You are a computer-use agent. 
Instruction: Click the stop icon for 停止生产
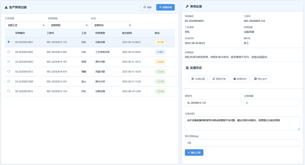tap(256, 79)
